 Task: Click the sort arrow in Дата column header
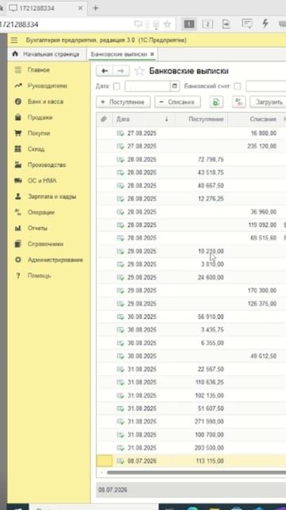click(x=167, y=120)
